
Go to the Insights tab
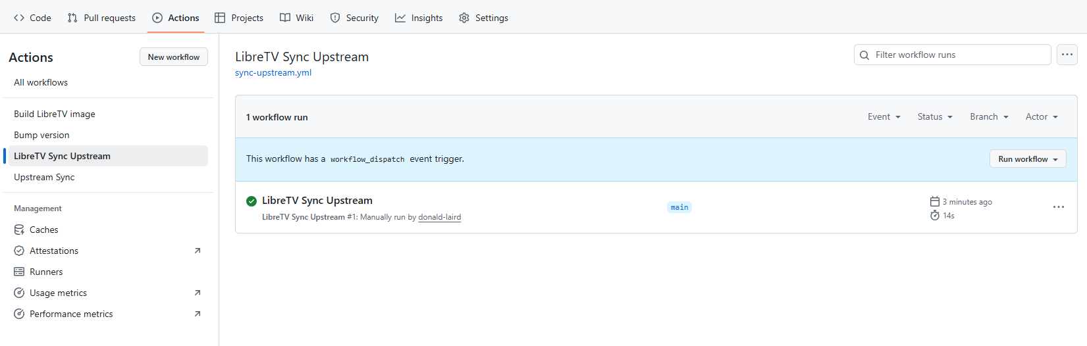(419, 18)
